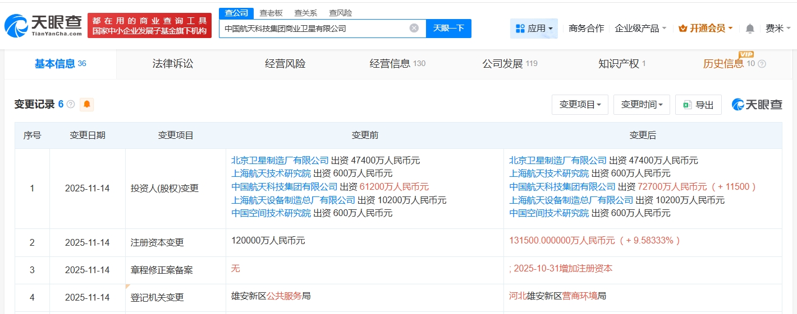Click the Tianyancha logo in the header
This screenshot has height=314, width=797.
pyautogui.click(x=43, y=25)
